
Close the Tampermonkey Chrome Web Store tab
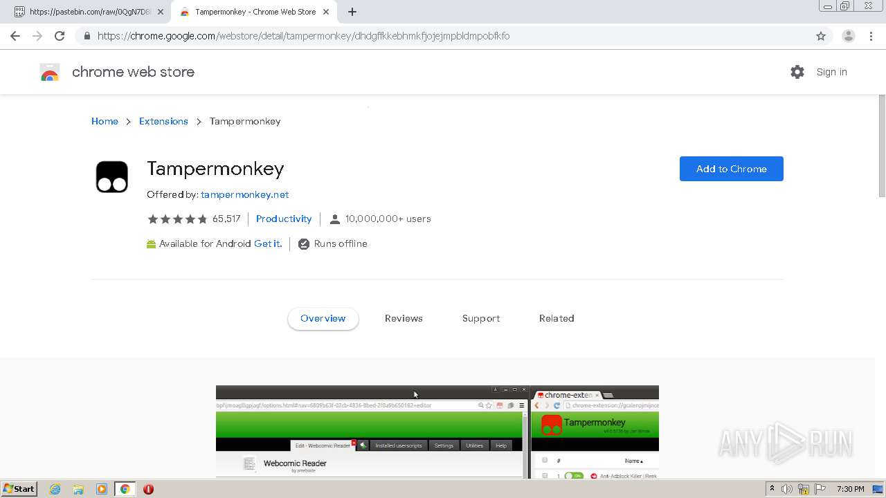326,12
